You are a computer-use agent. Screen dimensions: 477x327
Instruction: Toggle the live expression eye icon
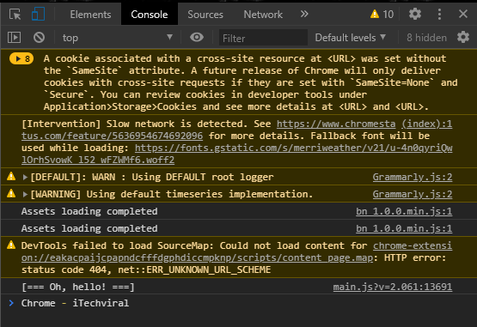click(197, 37)
